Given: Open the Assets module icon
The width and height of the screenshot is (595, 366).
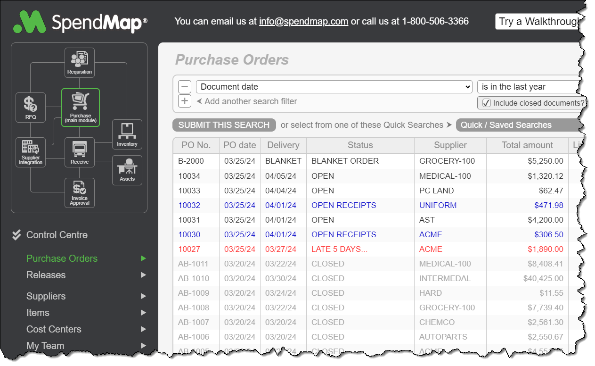Looking at the screenshot, I should (127, 170).
